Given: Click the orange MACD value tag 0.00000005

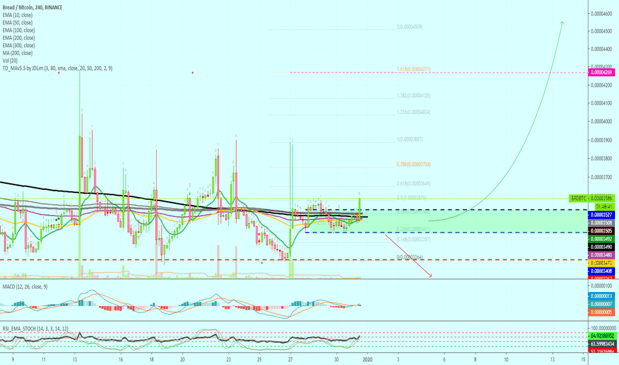Looking at the screenshot, I should (601, 312).
